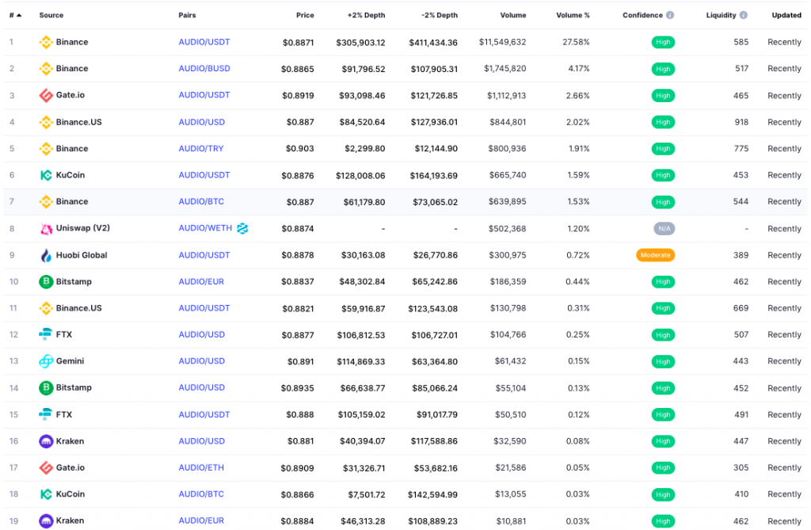Click the Gemini source name

coord(70,361)
